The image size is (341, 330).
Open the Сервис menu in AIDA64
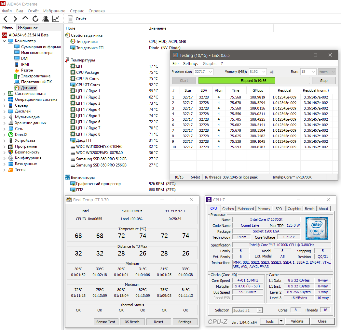point(77,11)
